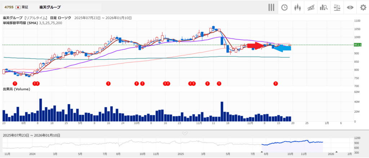
Task: Open the bar chart magnifier icon
Action: [x=323, y=8]
